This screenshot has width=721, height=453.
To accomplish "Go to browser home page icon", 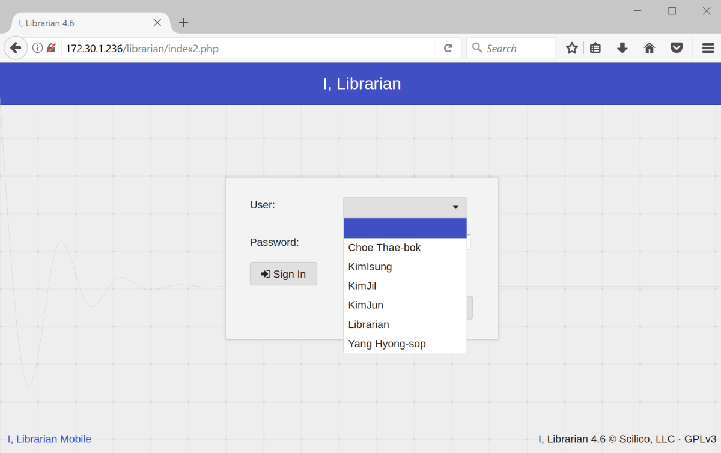I will 650,48.
